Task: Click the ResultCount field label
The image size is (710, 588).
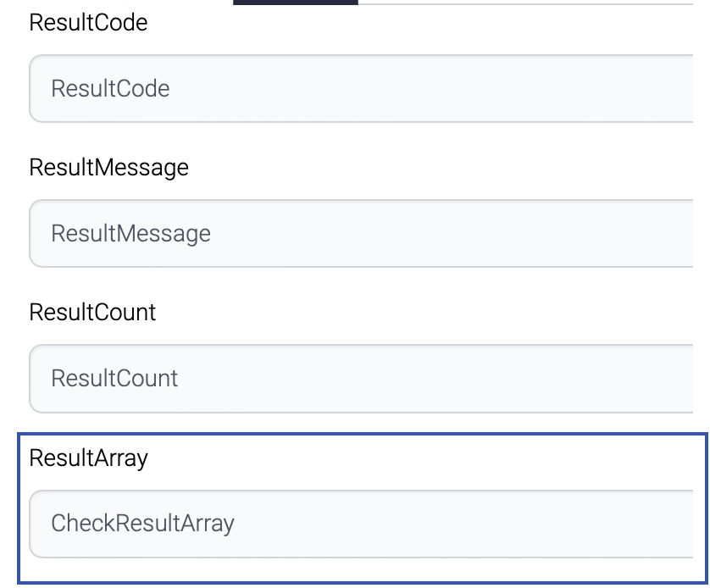Action: (92, 313)
